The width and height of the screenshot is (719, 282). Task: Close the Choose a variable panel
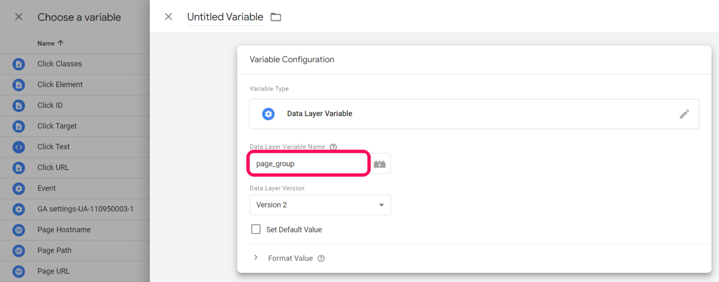18,17
